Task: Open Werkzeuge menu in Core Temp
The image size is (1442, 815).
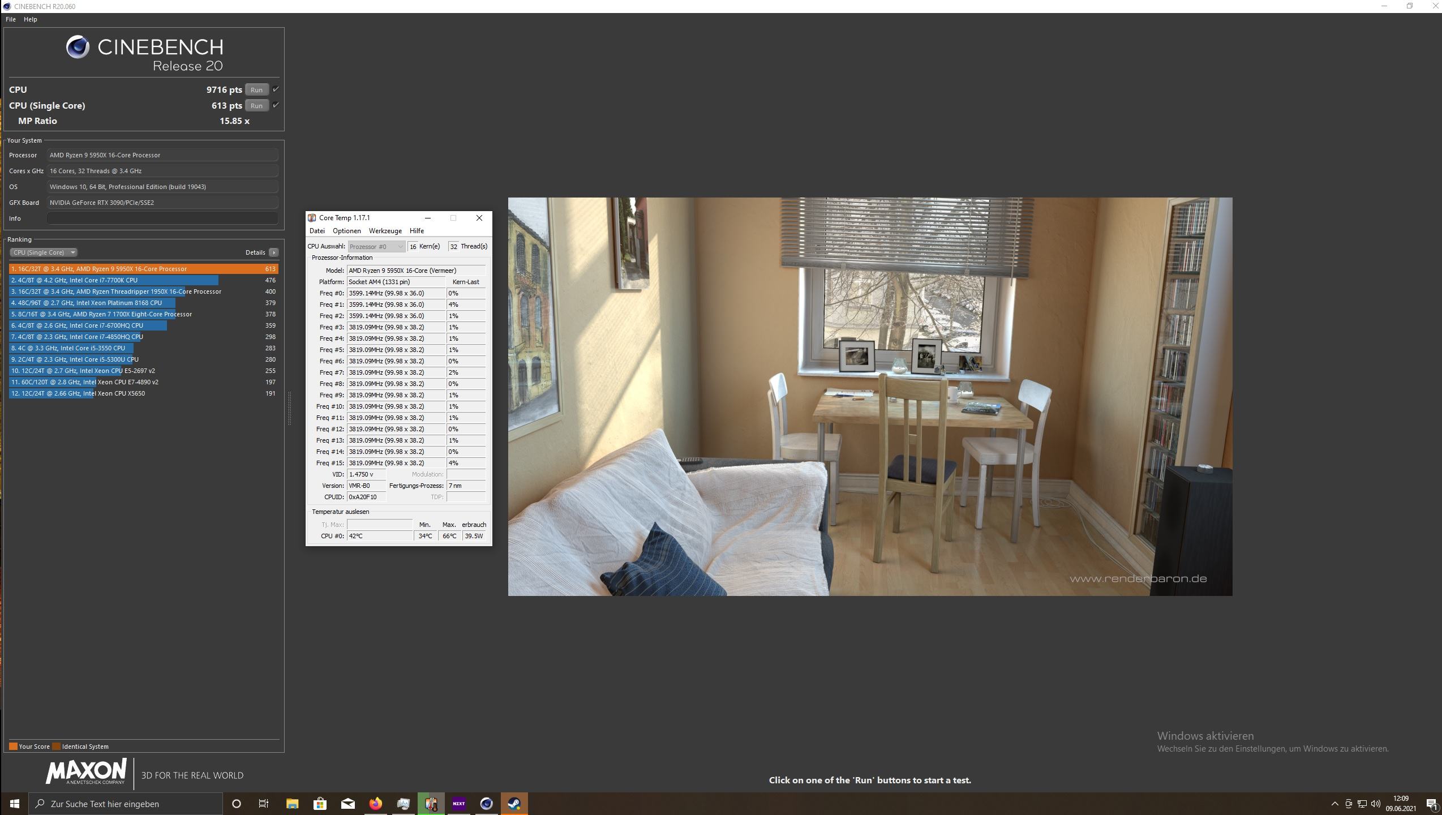Action: (385, 231)
